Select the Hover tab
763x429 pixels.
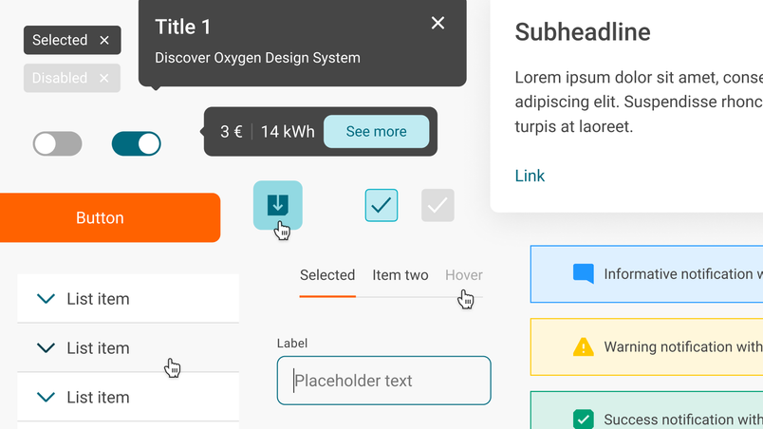(x=464, y=275)
